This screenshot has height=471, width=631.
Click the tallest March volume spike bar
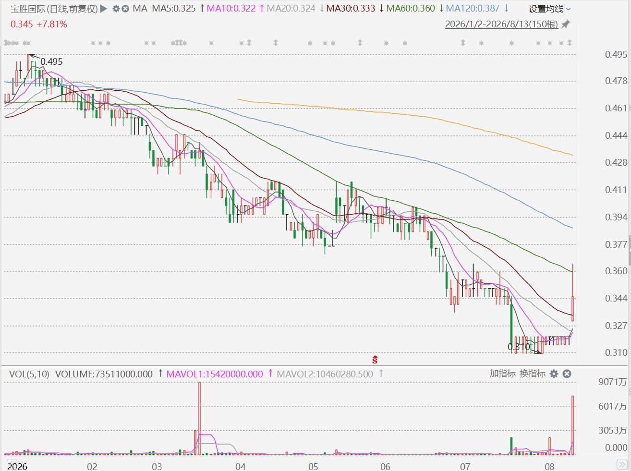click(199, 418)
